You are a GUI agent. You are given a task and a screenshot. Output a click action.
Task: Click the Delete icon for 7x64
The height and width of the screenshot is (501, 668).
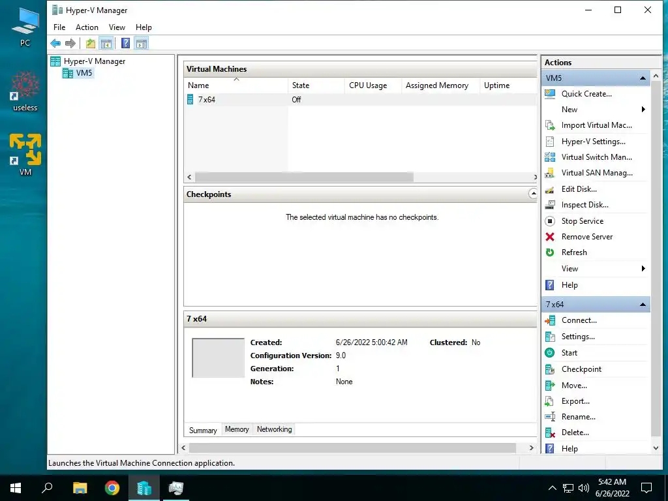click(550, 433)
